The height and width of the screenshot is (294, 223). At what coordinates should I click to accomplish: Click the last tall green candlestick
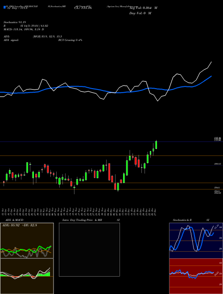point(156,145)
